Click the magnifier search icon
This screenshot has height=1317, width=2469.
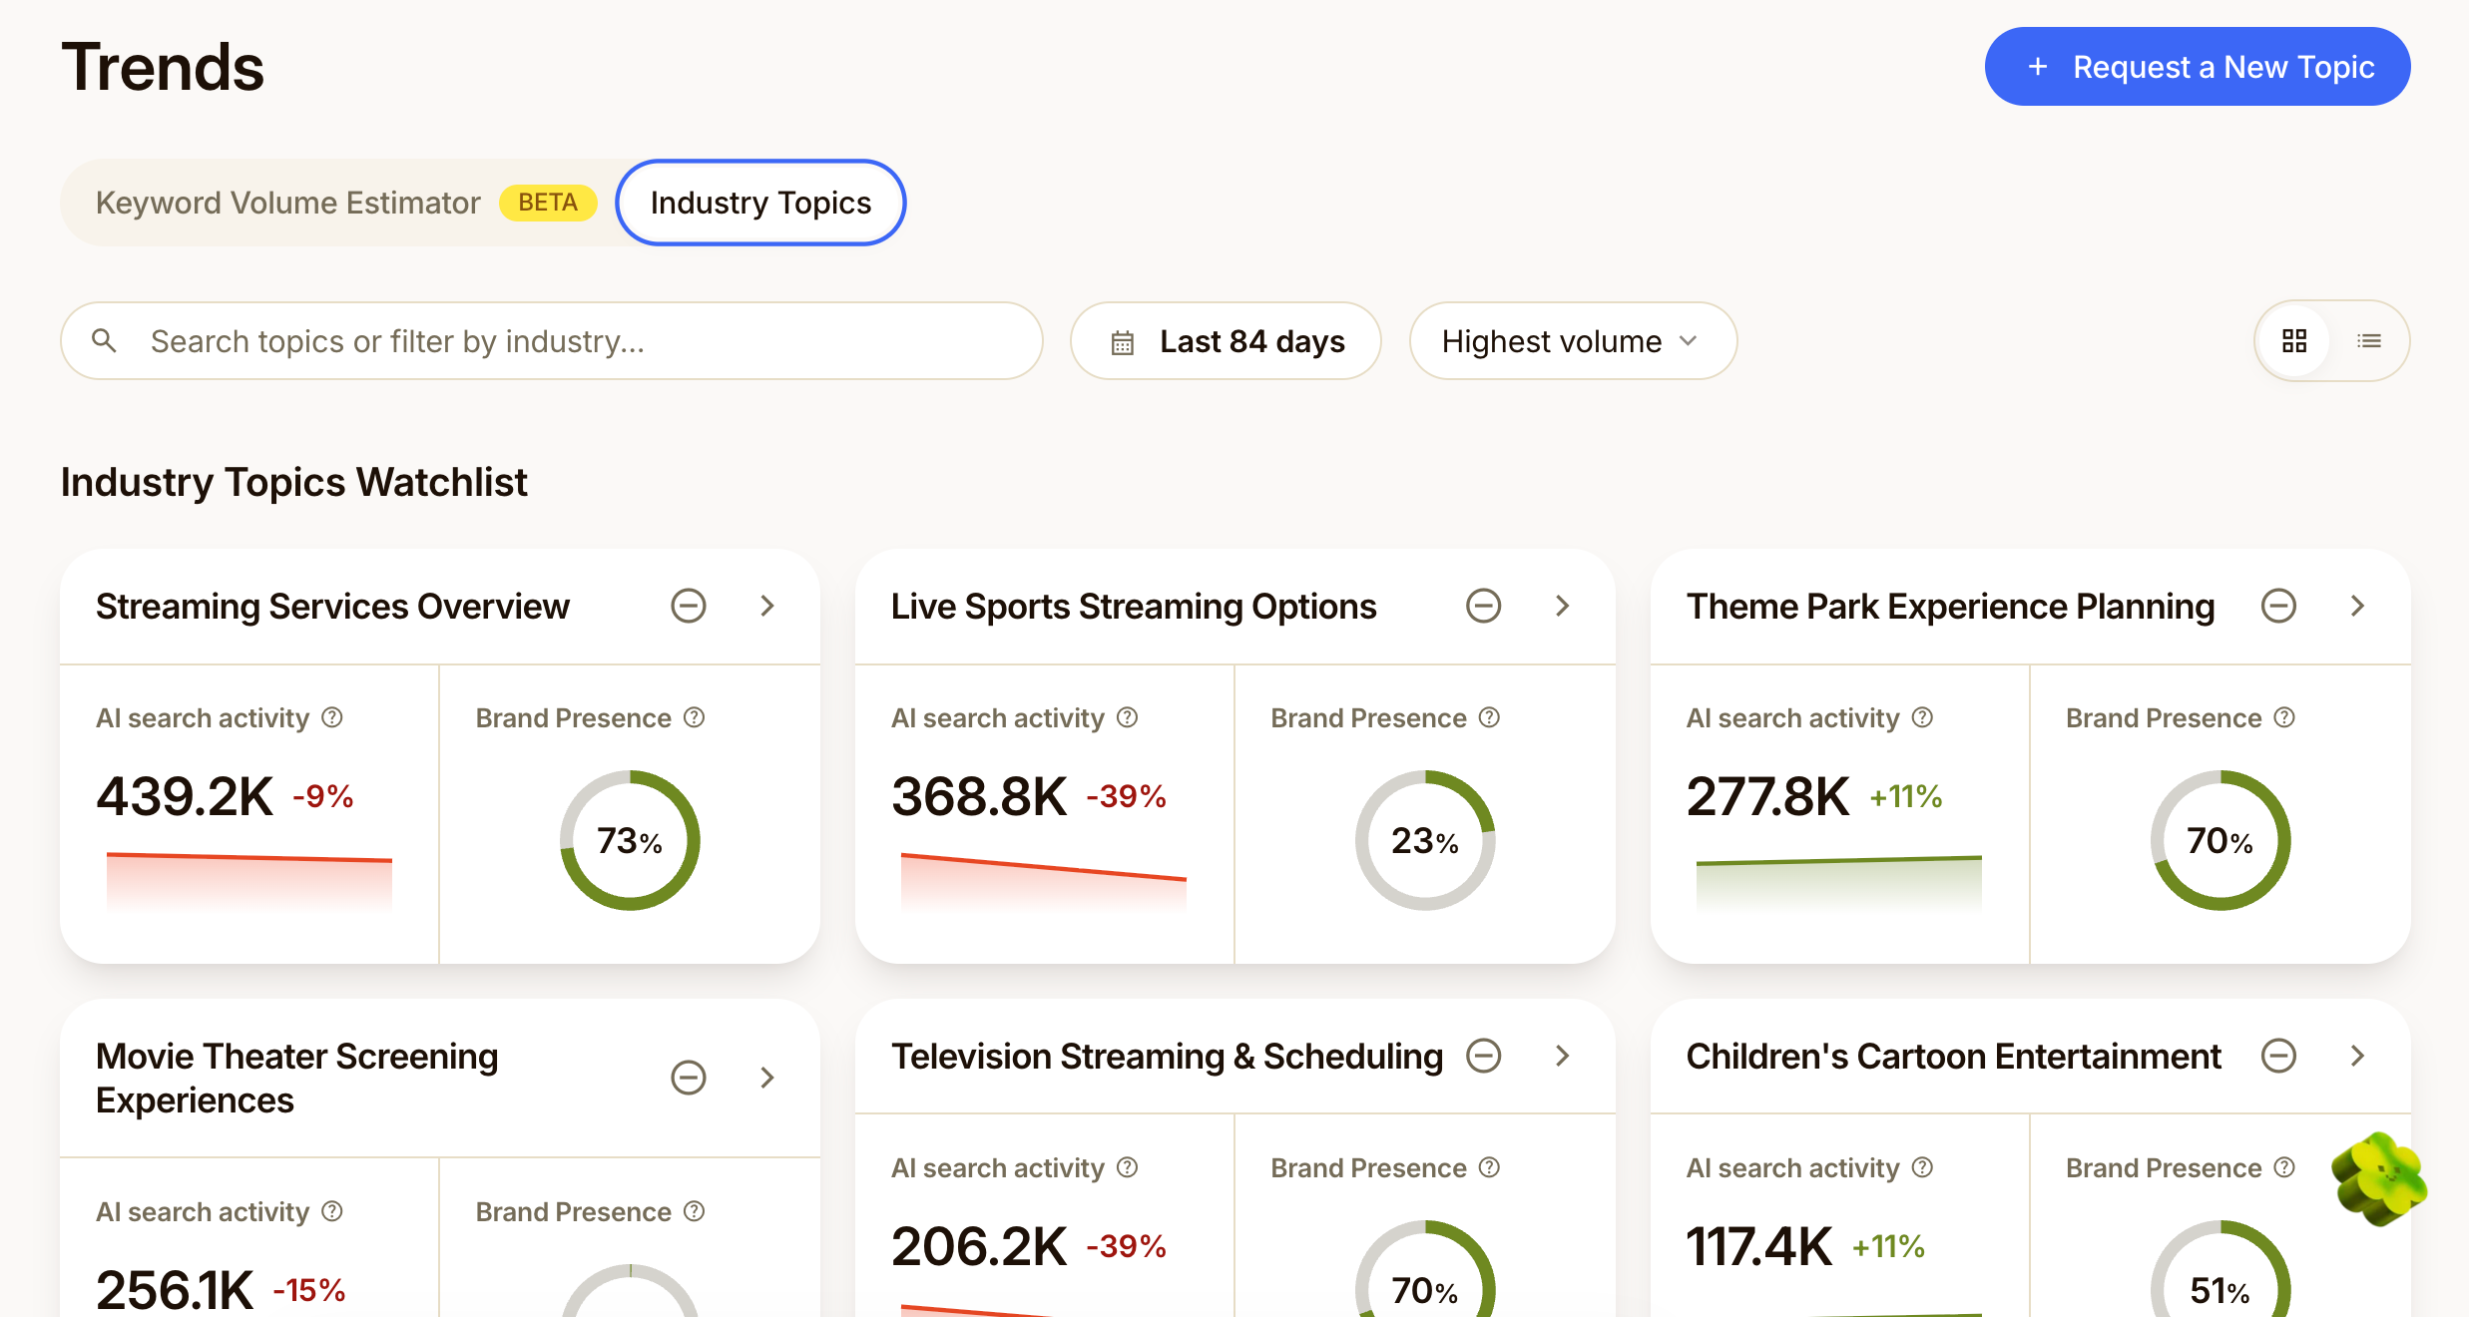pyautogui.click(x=104, y=341)
